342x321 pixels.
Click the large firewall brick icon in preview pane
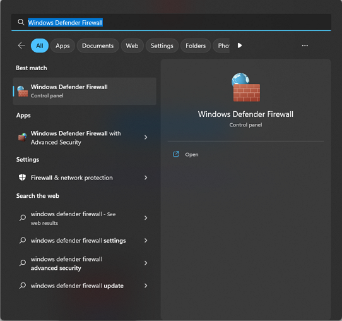click(245, 87)
